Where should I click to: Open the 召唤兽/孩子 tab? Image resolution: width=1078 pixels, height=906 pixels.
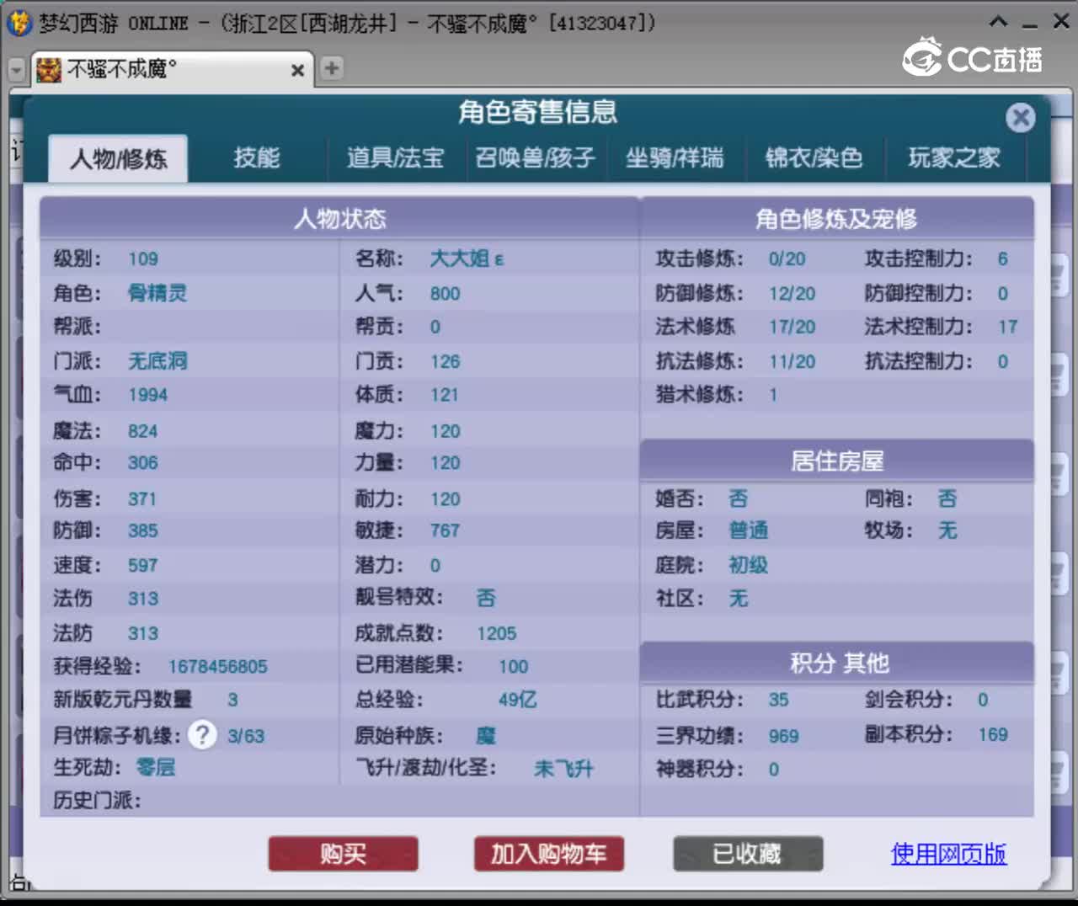[x=535, y=157]
